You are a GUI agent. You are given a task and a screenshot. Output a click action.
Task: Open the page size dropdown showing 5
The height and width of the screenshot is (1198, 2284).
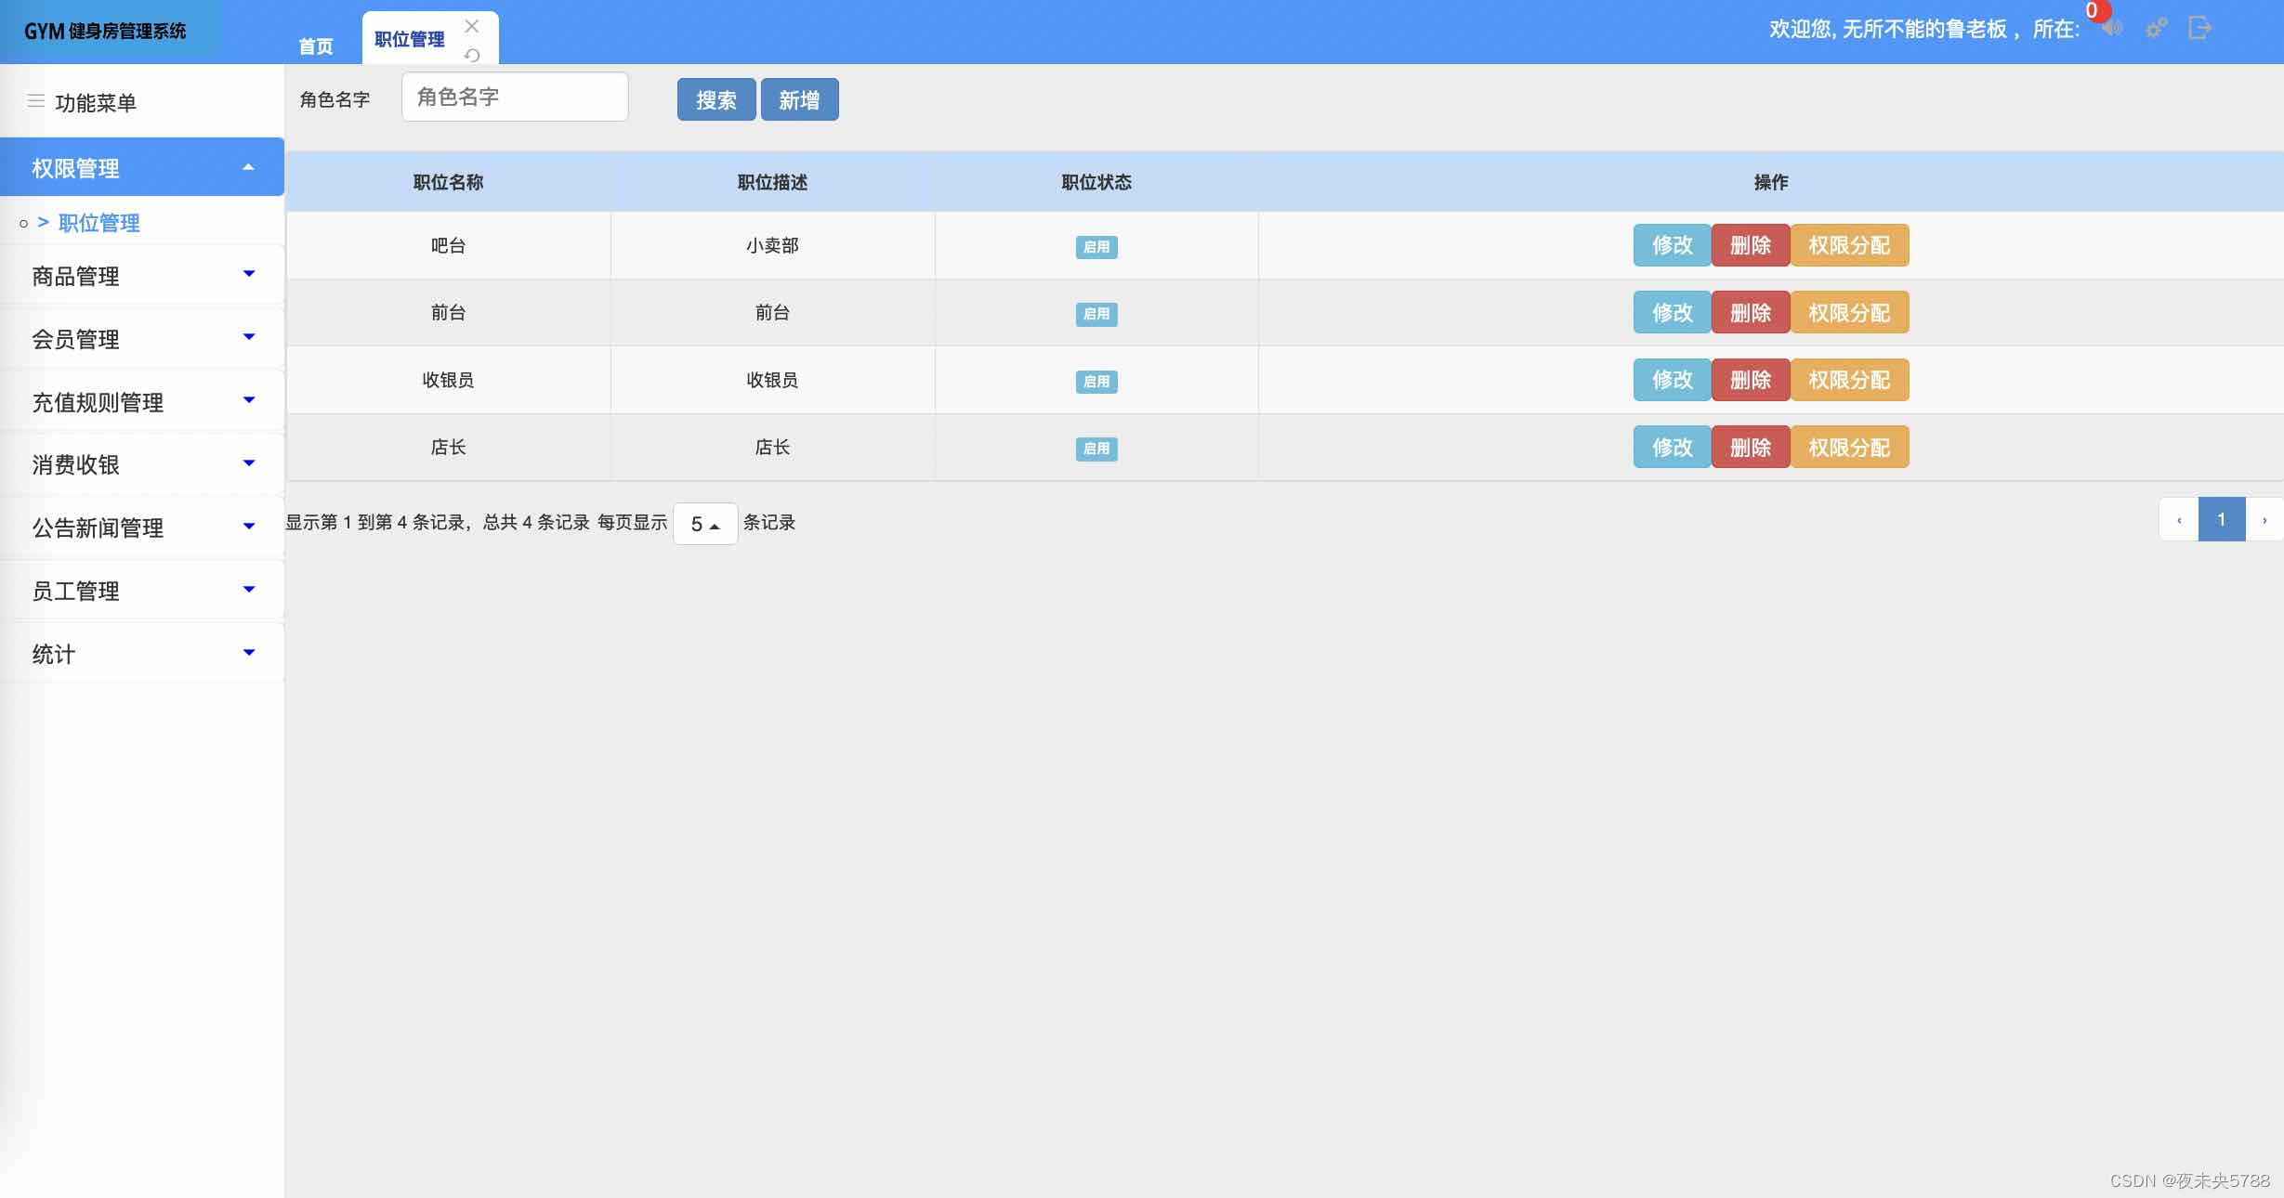(705, 524)
